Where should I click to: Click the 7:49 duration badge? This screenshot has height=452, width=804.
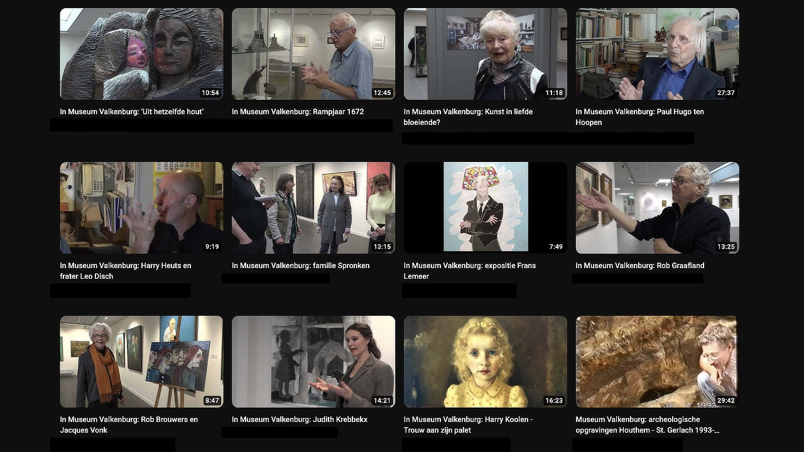click(556, 247)
